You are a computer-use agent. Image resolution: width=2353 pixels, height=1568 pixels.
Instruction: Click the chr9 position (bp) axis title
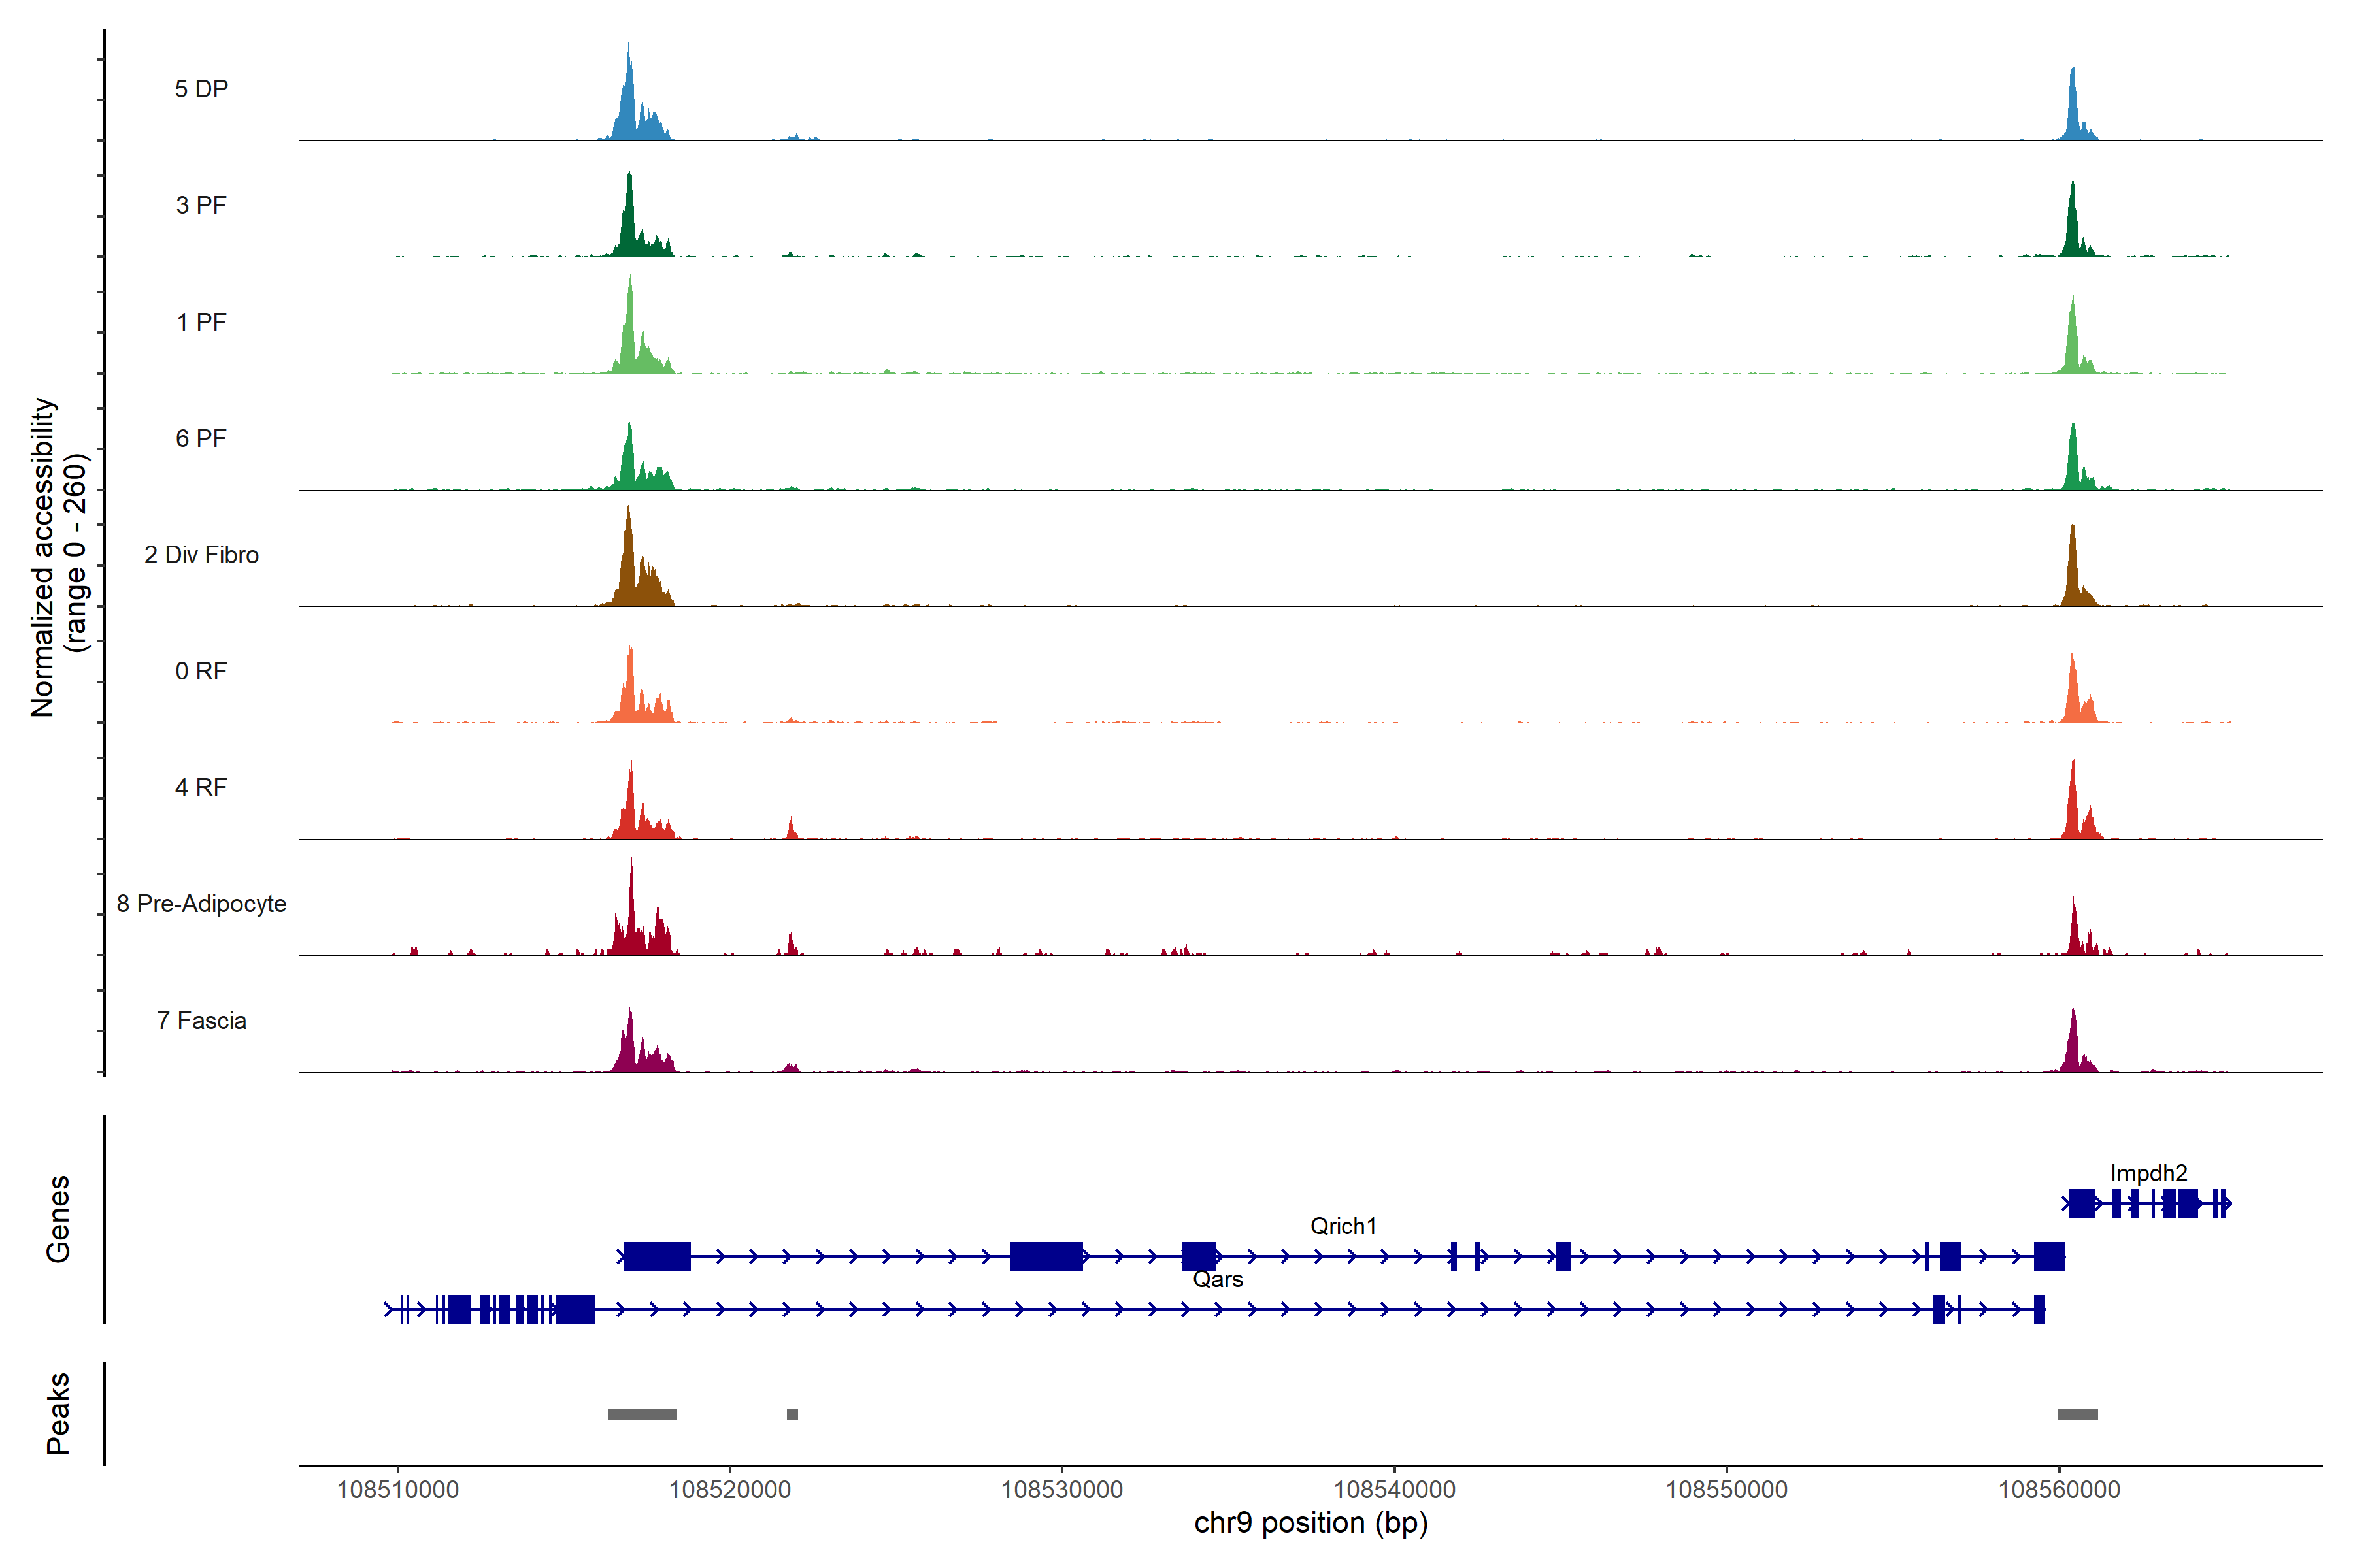click(x=1310, y=1523)
